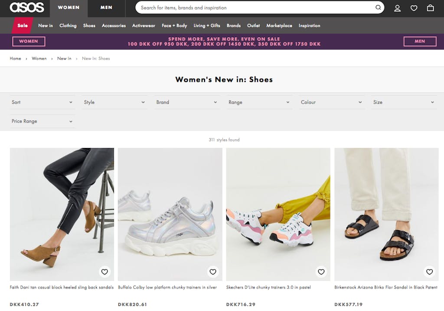Go to Women breadcrumb
This screenshot has width=444, height=311.
point(39,58)
